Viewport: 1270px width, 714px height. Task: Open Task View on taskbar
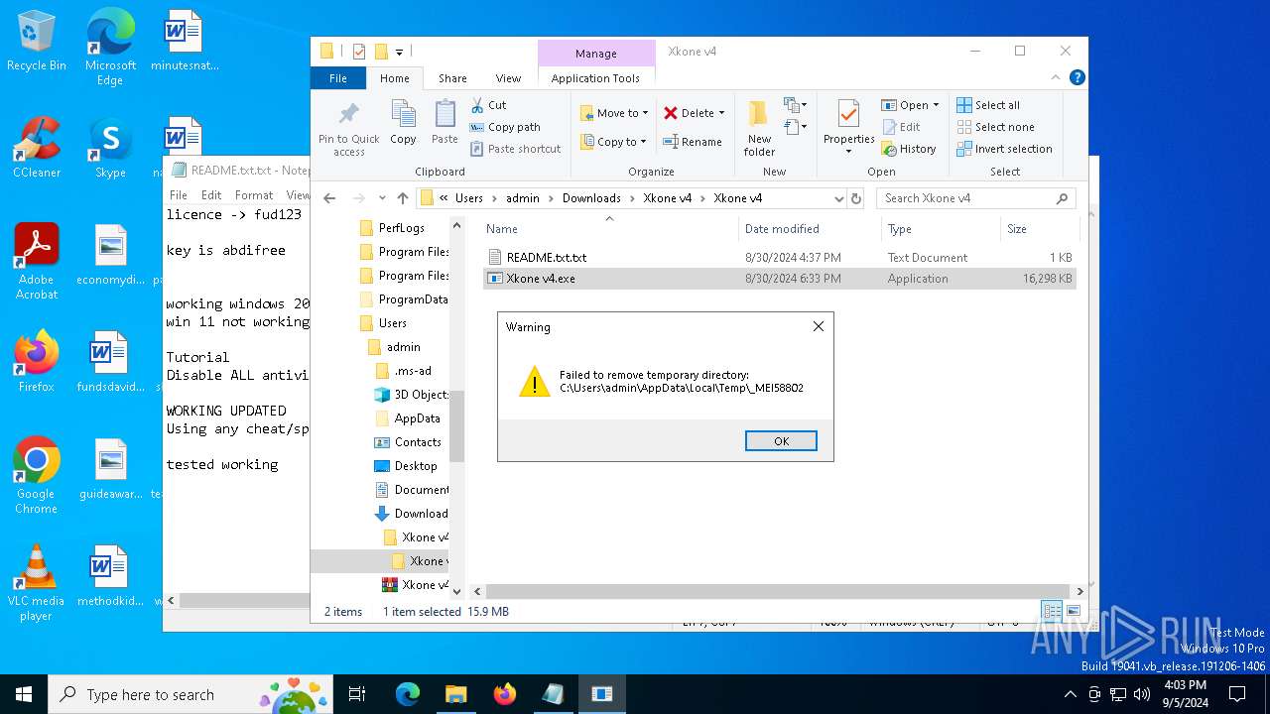[x=357, y=694]
